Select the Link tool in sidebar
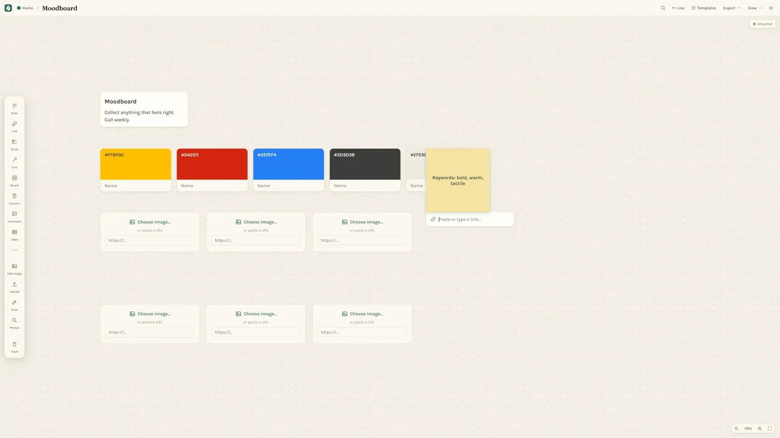Screen dimensions: 780x438 pyautogui.click(x=14, y=127)
